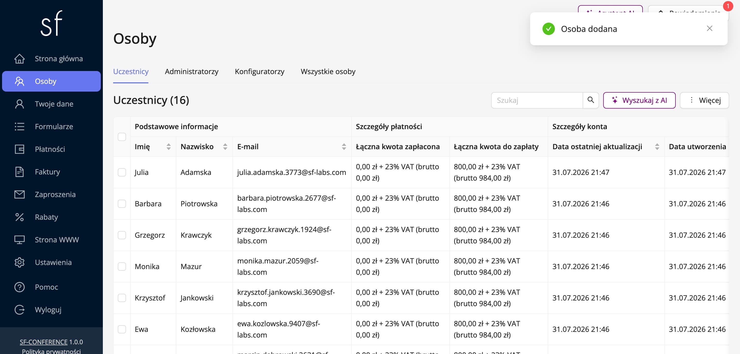The width and height of the screenshot is (740, 354).
Task: Toggle the select-all checkbox in table header
Action: (x=122, y=137)
